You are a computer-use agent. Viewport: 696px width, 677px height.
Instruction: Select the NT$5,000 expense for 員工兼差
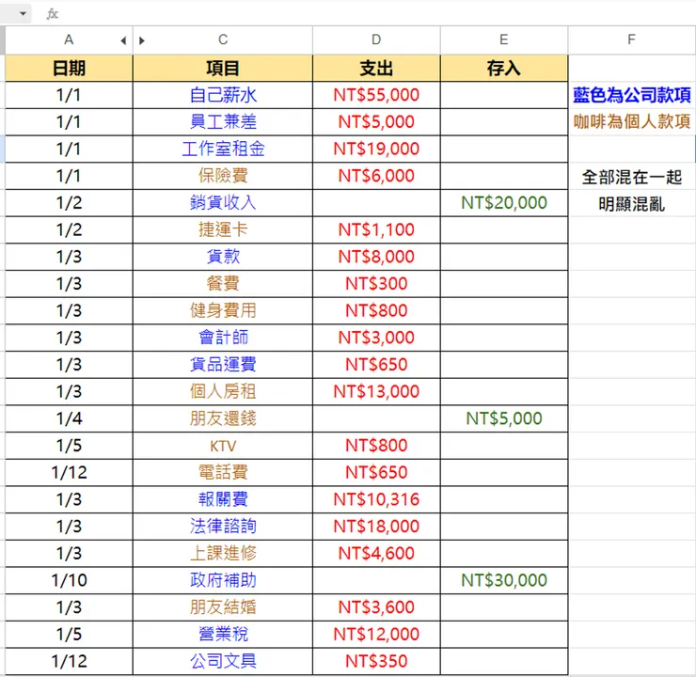pos(376,122)
